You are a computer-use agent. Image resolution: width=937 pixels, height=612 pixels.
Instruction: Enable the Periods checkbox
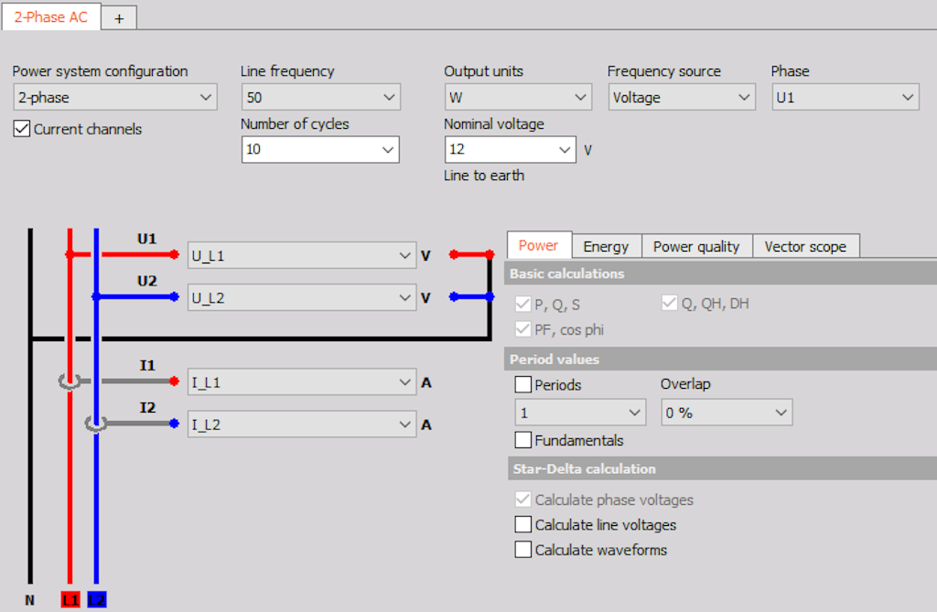pos(522,384)
